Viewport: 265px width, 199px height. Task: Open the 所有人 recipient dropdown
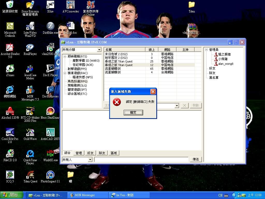pyautogui.click(x=90, y=160)
